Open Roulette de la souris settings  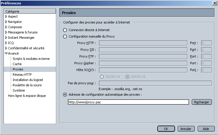[27, 85]
